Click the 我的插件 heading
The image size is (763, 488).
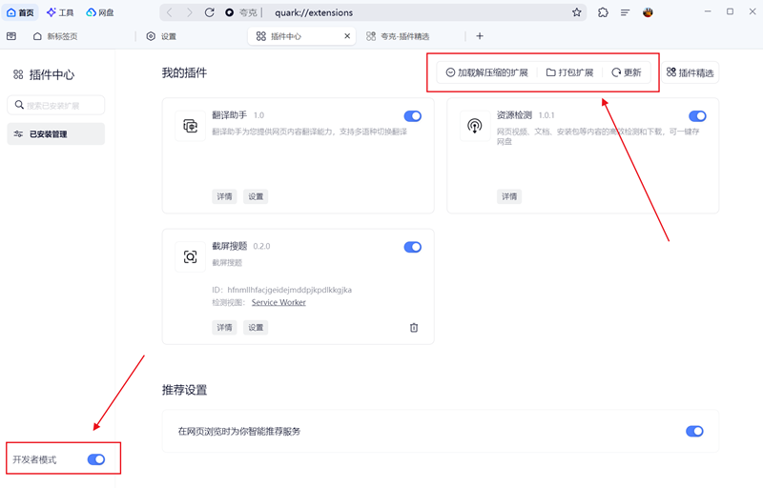click(184, 72)
